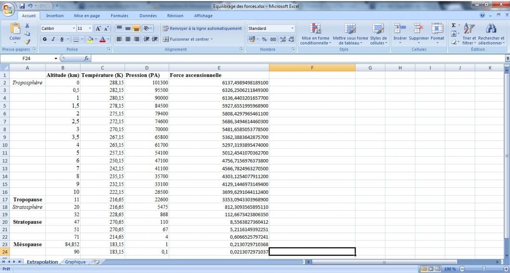Toggle top vertical alignment
This screenshot has height=273, width=510.
[x=119, y=29]
